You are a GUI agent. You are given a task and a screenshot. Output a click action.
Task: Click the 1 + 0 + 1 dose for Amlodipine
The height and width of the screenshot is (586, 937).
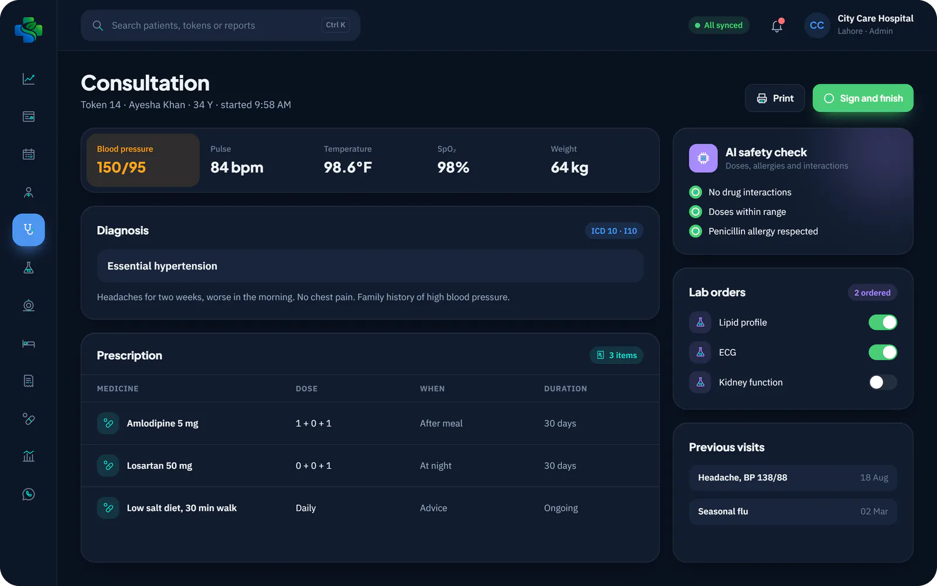tap(313, 423)
